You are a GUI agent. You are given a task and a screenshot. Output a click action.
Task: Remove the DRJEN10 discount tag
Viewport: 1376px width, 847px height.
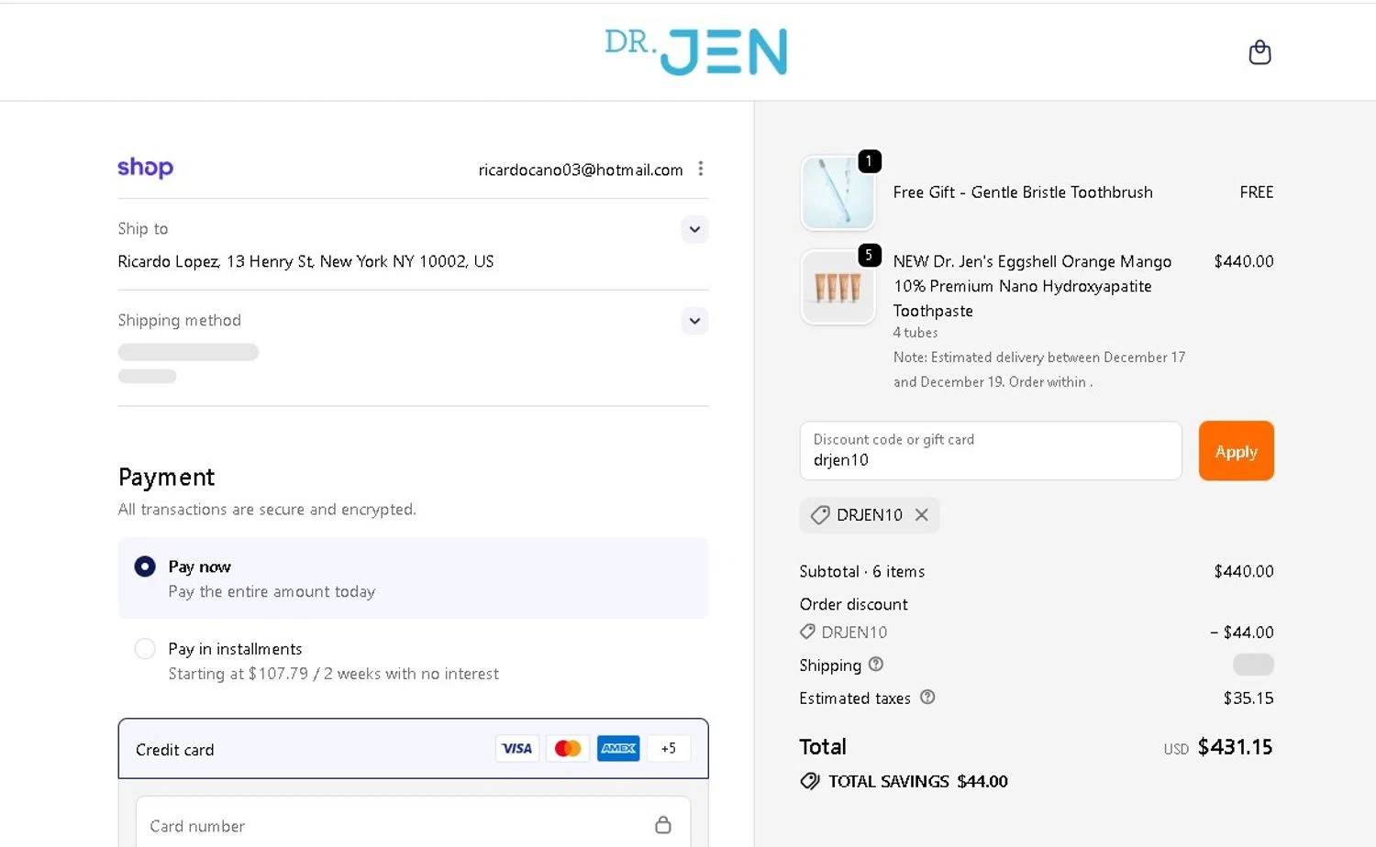point(922,515)
